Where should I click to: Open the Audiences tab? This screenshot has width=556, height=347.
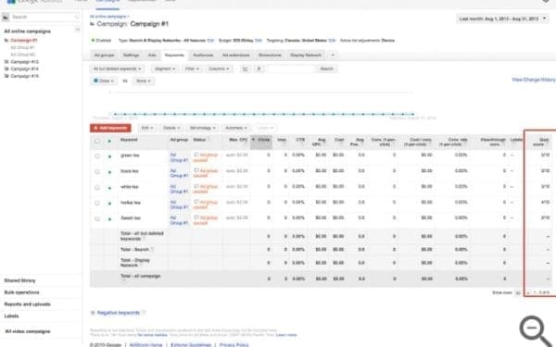pyautogui.click(x=203, y=56)
